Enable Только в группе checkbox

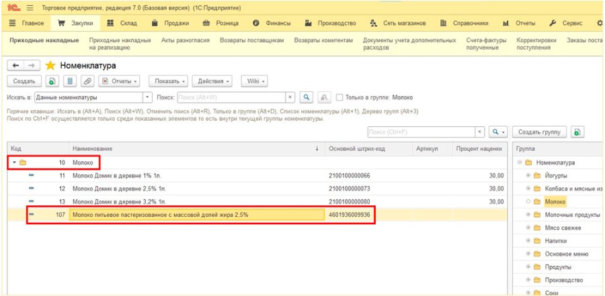[x=339, y=97]
